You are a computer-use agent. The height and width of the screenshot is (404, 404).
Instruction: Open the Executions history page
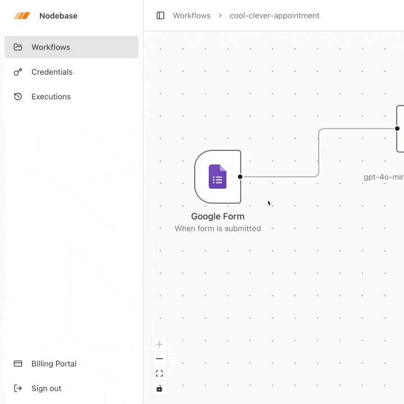coord(71,97)
